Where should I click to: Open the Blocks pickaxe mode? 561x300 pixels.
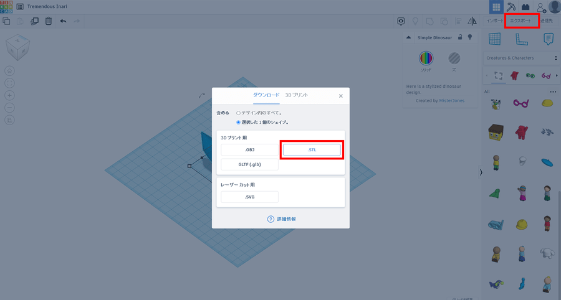coord(511,7)
